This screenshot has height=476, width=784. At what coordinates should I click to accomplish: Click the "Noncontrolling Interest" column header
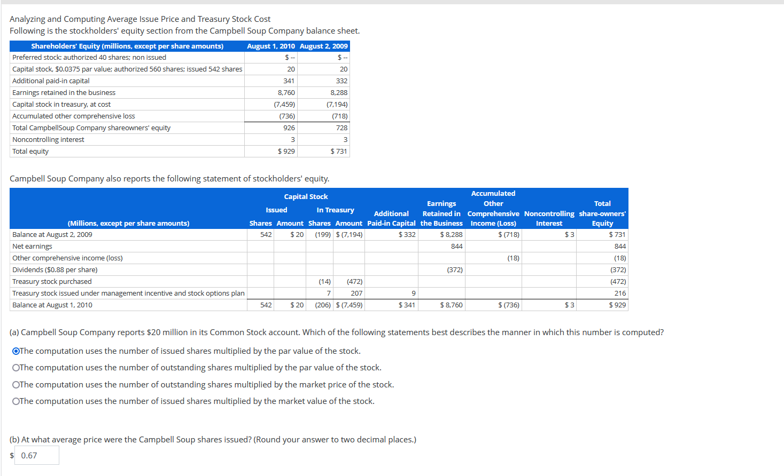[549, 218]
